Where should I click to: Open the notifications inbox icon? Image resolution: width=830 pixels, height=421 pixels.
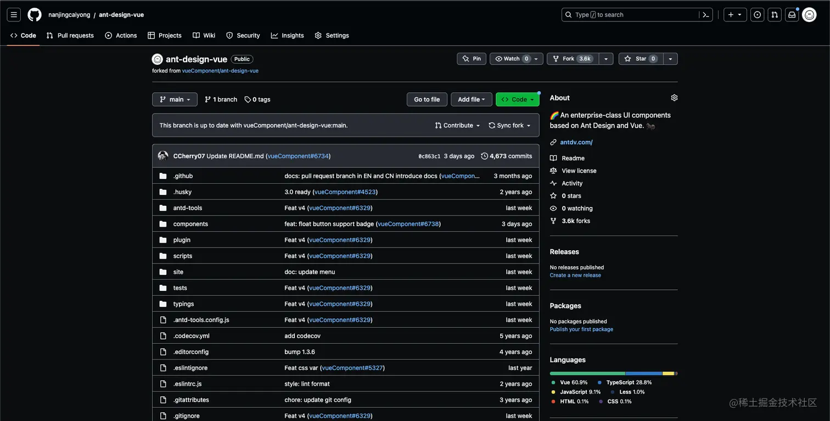pos(792,15)
